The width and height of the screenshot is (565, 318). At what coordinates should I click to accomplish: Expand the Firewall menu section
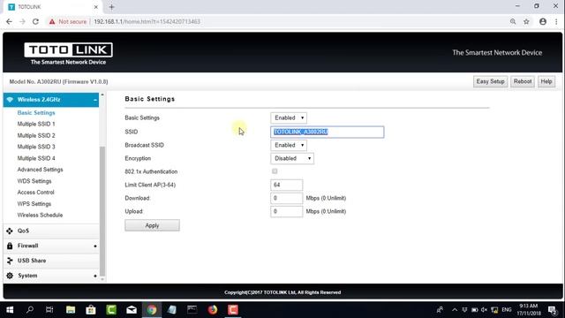(95, 246)
